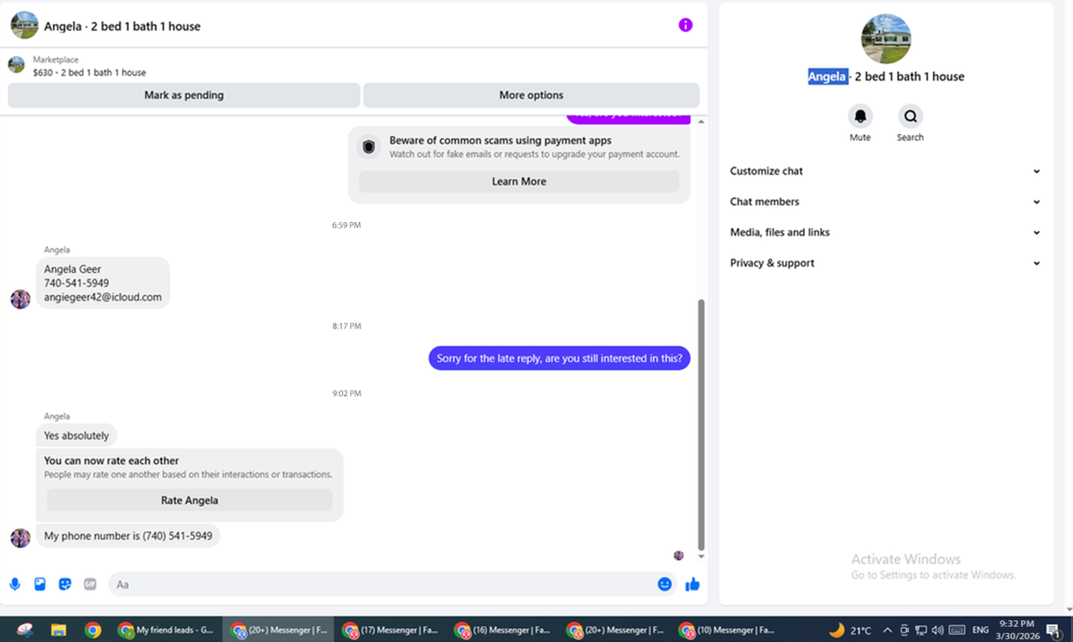Open the taskbar clock showing 9:32 PM
Screen dimensions: 1073x642
1016,630
